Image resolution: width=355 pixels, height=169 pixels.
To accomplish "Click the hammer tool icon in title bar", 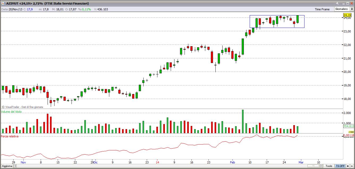I will [337, 3].
